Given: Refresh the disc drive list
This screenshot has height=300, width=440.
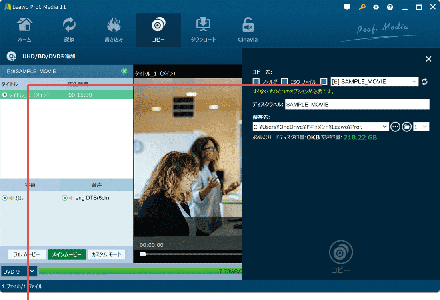Looking at the screenshot, I should (425, 82).
